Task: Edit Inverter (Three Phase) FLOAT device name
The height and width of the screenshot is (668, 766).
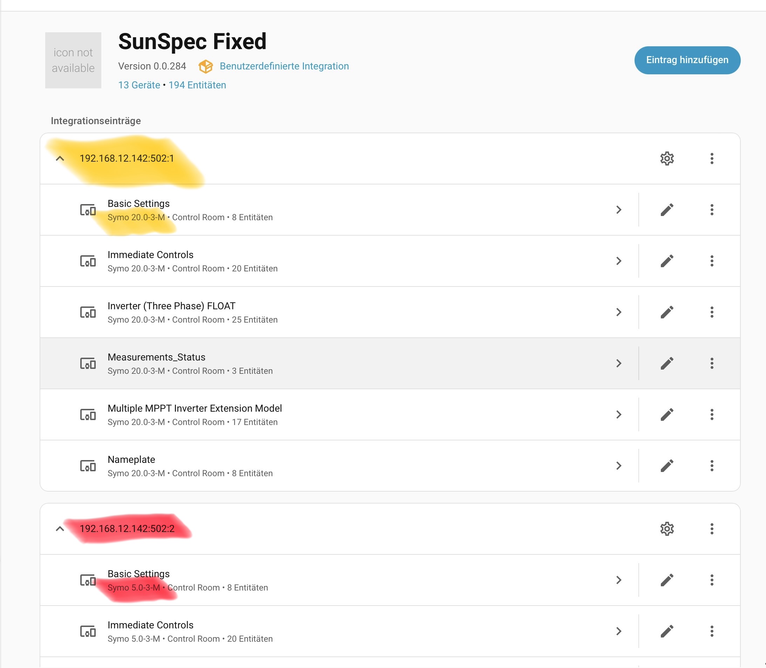Action: pos(666,312)
